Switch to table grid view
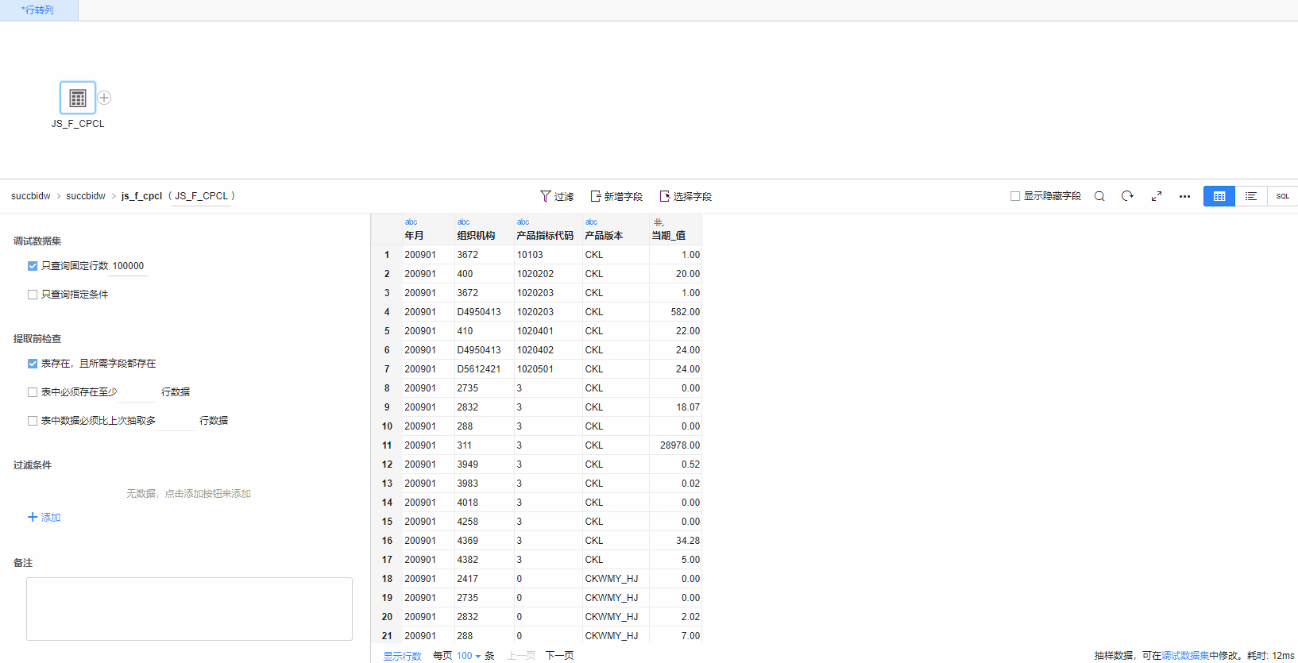 click(1219, 196)
